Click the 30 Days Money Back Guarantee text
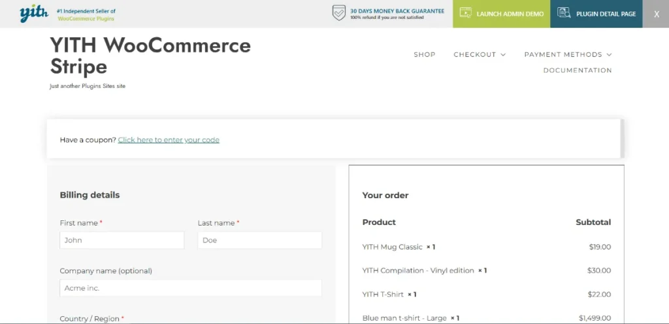 coord(397,11)
